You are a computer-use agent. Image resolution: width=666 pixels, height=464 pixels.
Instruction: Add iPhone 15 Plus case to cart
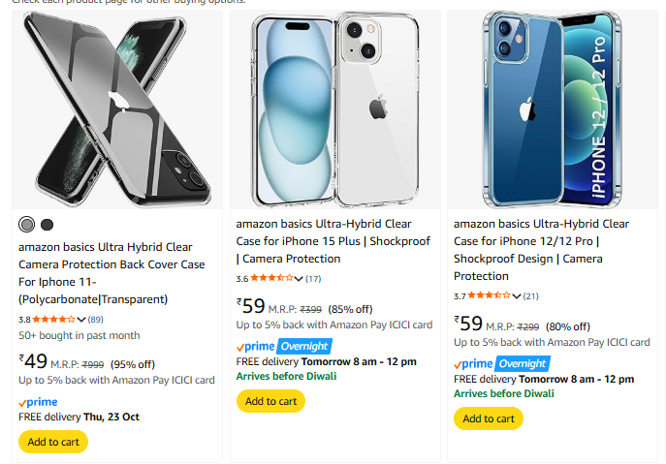click(270, 401)
